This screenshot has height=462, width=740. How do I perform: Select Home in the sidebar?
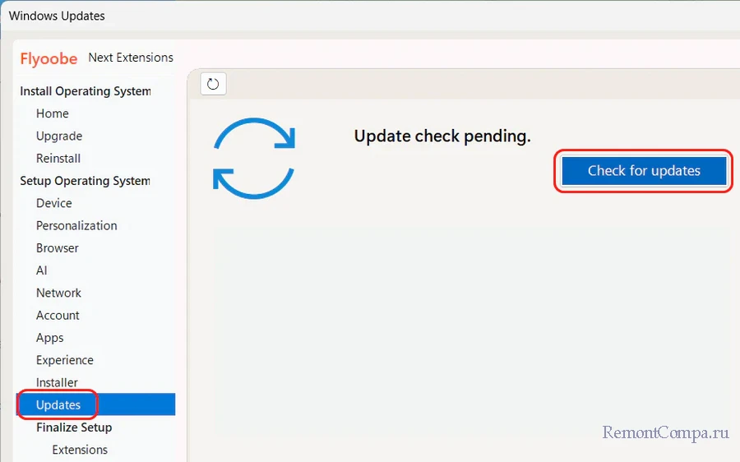tap(53, 113)
